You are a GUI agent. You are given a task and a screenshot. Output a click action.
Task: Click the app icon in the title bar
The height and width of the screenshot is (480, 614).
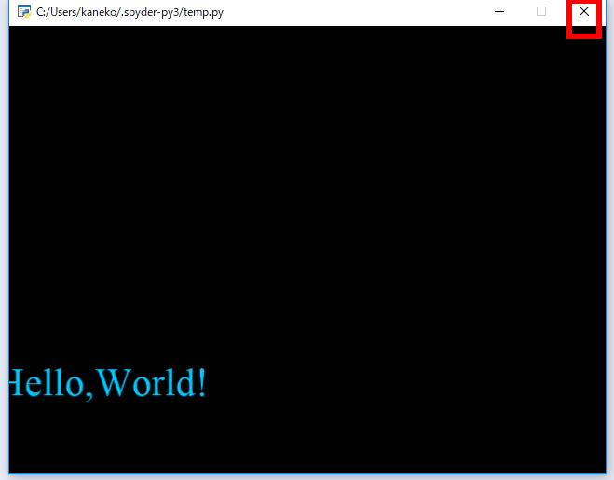pos(24,12)
